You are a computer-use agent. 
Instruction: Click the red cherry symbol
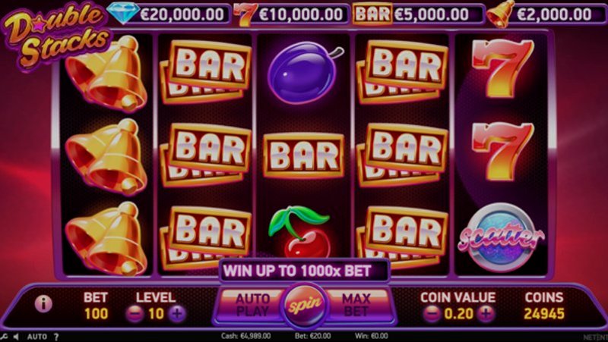pos(299,232)
